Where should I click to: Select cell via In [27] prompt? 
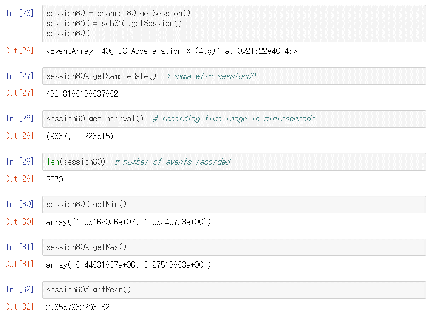coord(22,76)
